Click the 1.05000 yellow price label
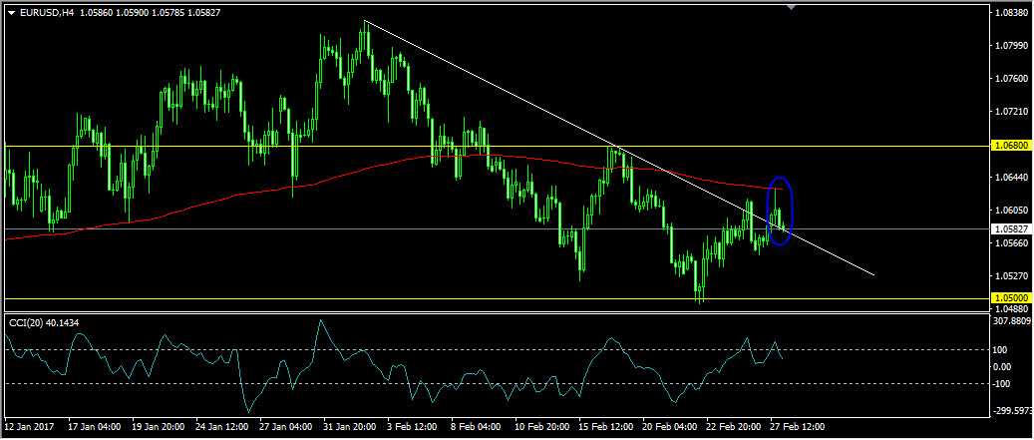Image resolution: width=1034 pixels, height=440 pixels. coord(1011,297)
